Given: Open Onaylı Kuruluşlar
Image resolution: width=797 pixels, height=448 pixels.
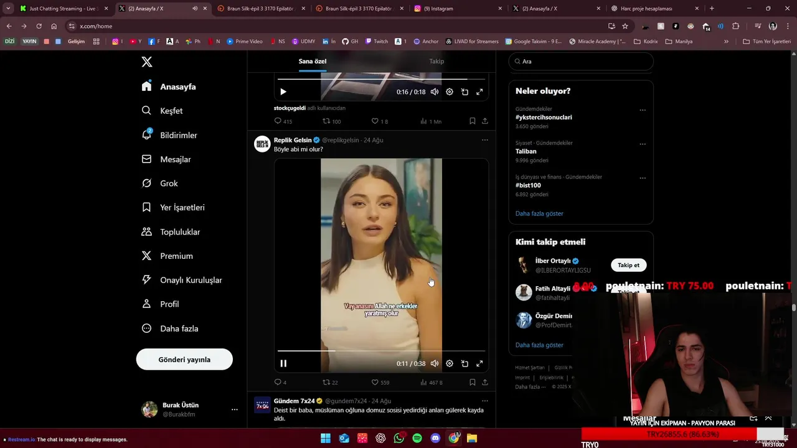Looking at the screenshot, I should (182, 280).
